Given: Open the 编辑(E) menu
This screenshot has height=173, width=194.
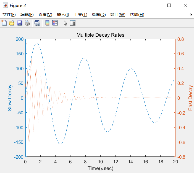Looking at the screenshot, I should point(27,15).
